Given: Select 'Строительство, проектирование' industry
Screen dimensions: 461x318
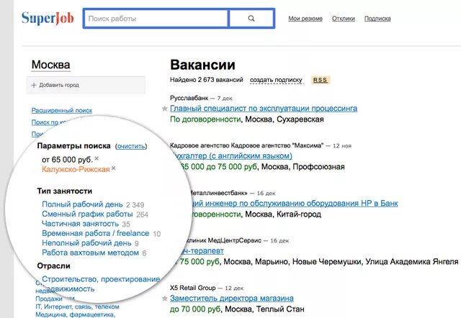Looking at the screenshot, I should click(x=101, y=279).
